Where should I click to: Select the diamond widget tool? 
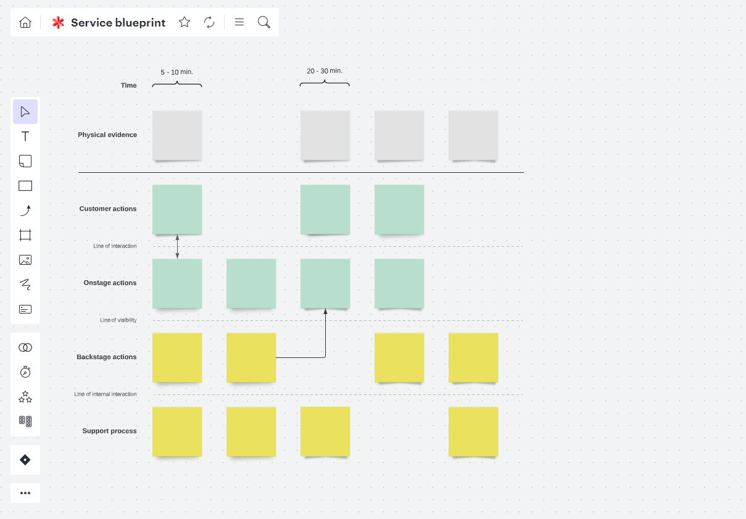tap(25, 459)
